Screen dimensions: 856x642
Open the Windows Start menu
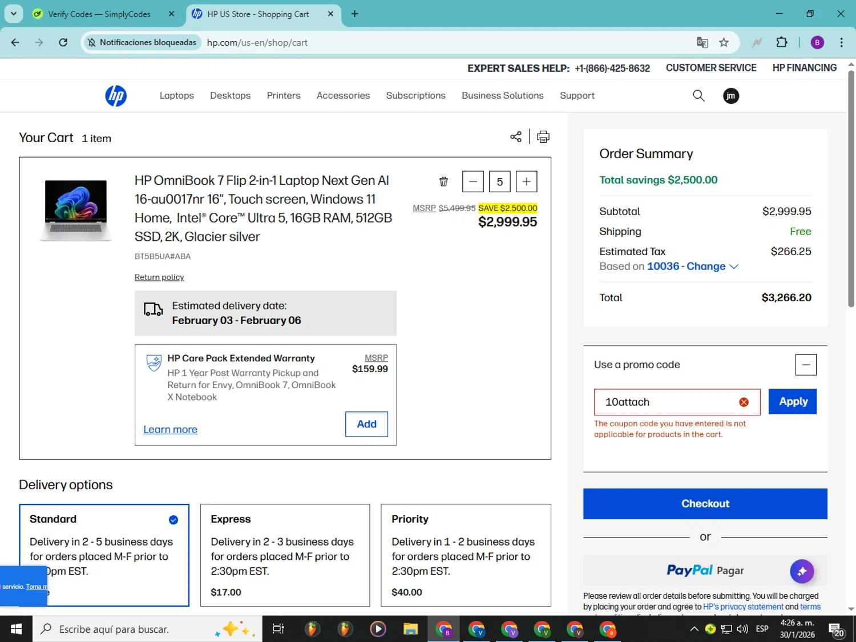(16, 629)
